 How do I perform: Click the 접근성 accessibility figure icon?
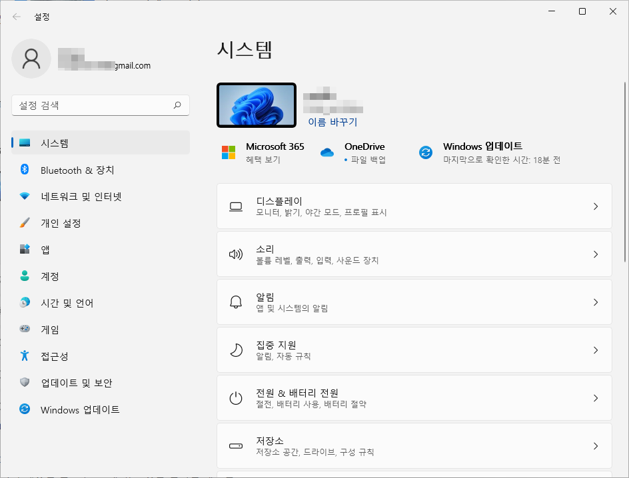[x=25, y=356]
